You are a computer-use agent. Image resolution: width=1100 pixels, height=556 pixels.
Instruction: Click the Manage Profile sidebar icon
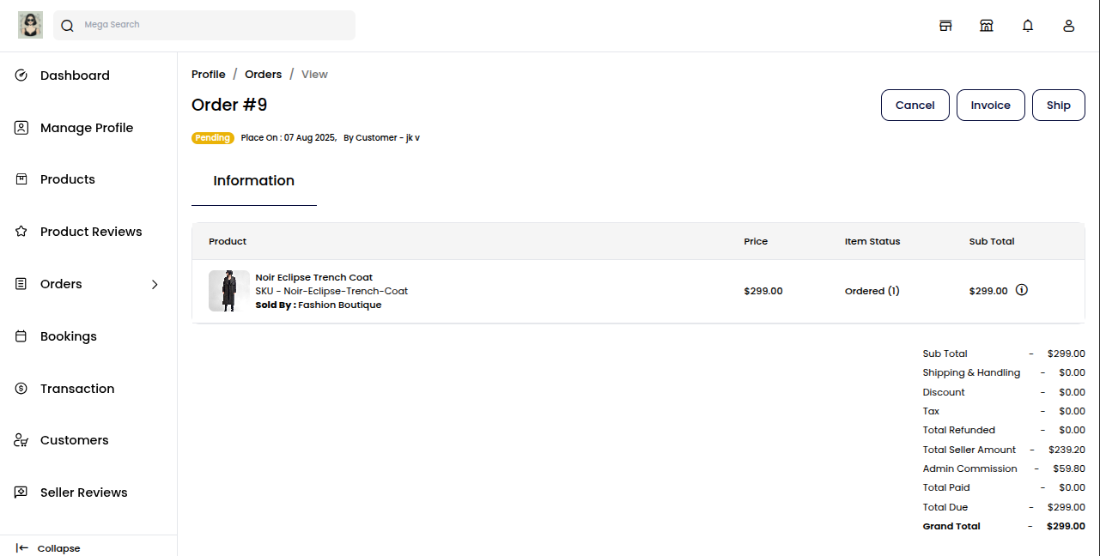21,128
